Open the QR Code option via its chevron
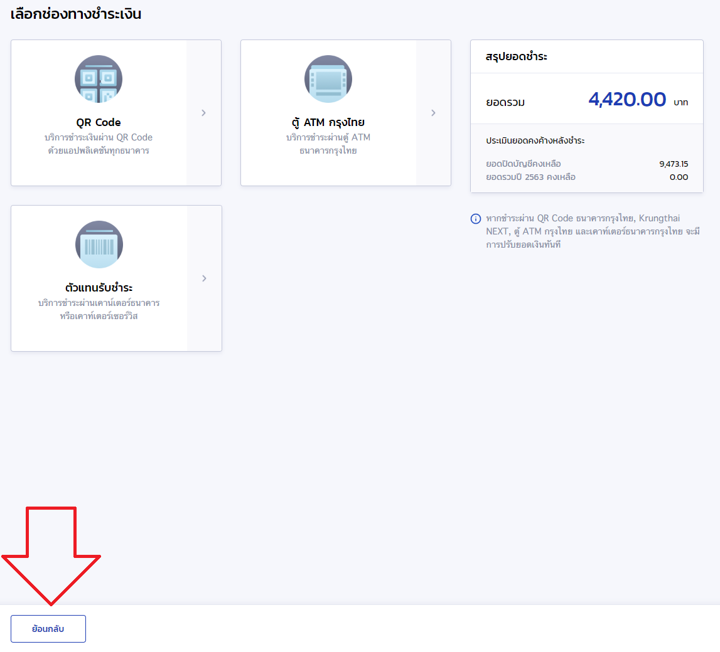The width and height of the screenshot is (720, 652). coord(203,113)
